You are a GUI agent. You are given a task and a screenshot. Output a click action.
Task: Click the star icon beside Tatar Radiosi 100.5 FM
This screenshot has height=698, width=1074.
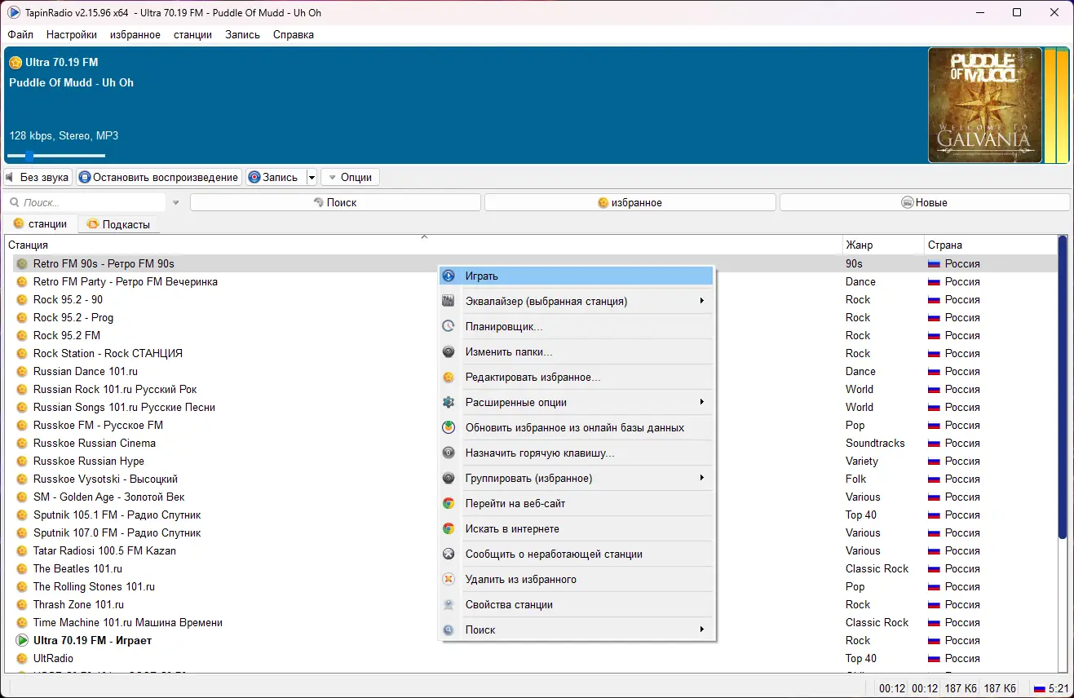click(x=22, y=551)
